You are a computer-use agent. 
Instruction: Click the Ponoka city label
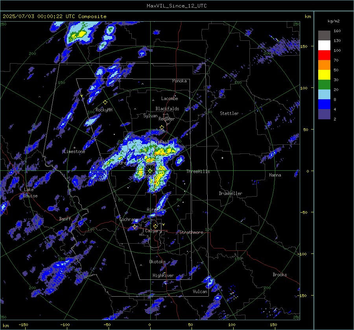tap(179, 81)
